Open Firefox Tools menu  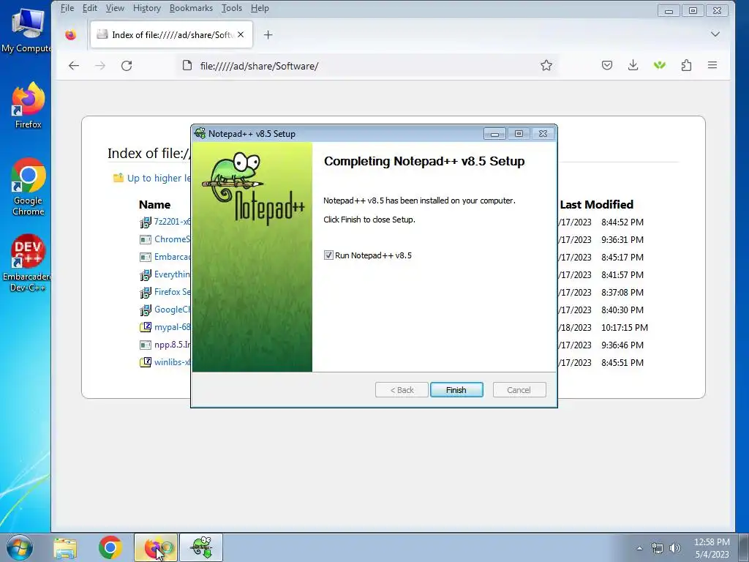[232, 8]
